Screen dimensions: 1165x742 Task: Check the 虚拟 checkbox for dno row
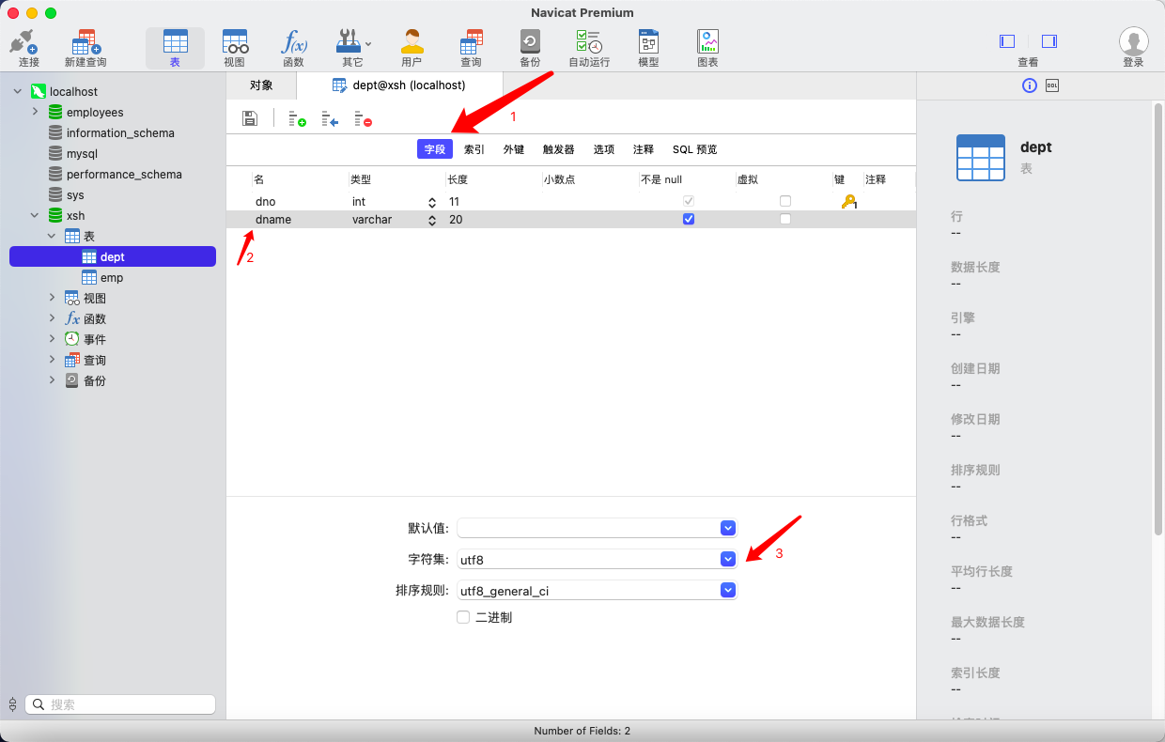point(785,201)
